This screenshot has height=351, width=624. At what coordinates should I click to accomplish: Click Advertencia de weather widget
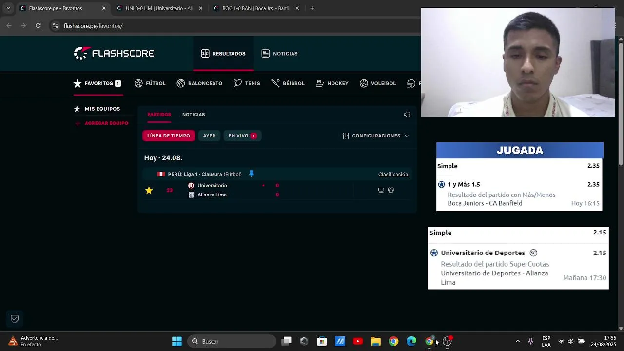(33, 341)
